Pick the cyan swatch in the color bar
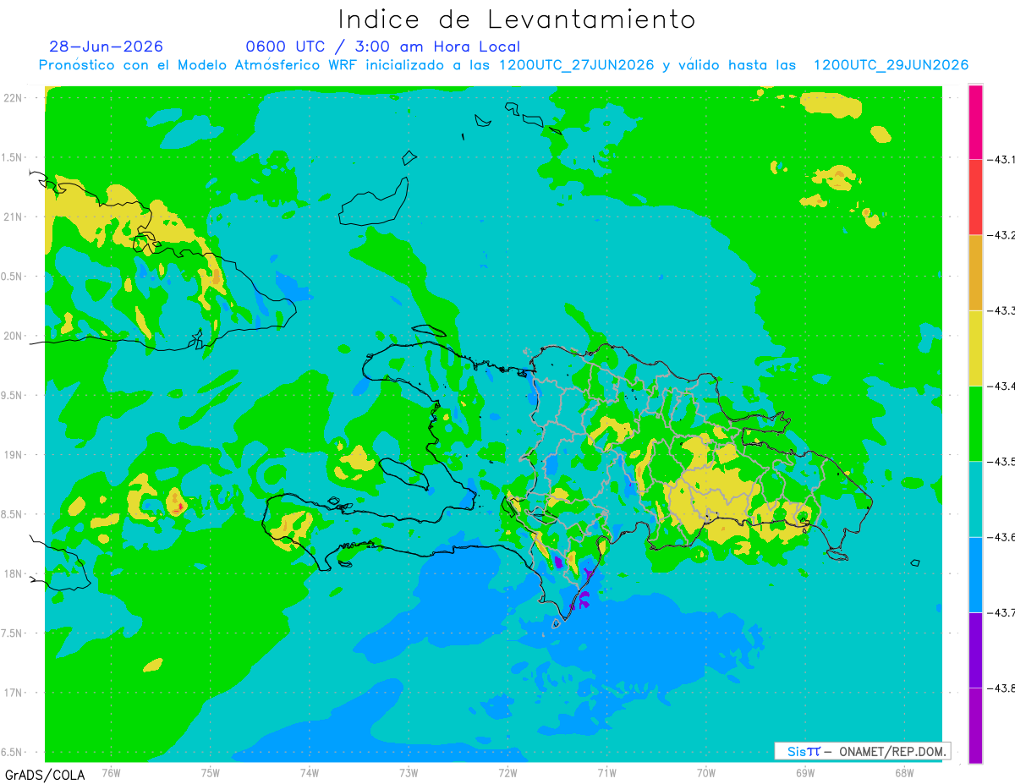This screenshot has width=1015, height=784. point(975,499)
